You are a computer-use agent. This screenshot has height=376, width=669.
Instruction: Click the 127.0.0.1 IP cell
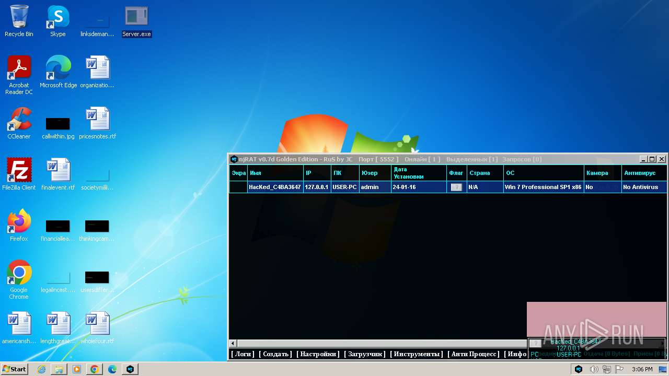pyautogui.click(x=317, y=187)
